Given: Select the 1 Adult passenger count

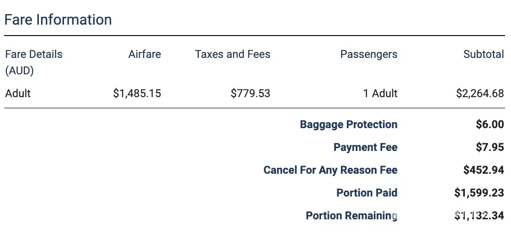Looking at the screenshot, I should [380, 93].
